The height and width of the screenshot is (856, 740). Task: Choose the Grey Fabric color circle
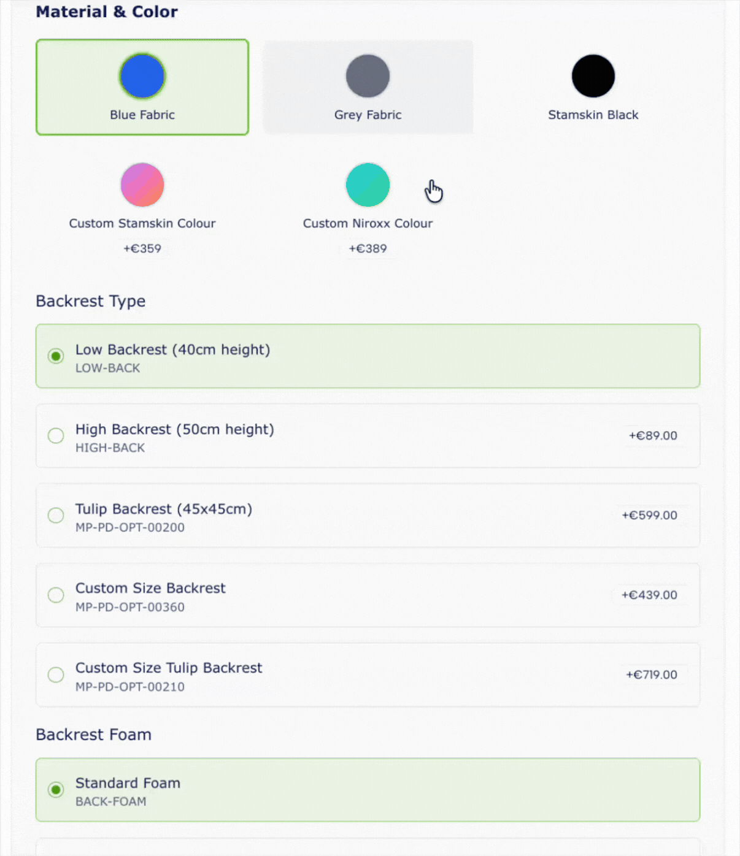pyautogui.click(x=368, y=76)
